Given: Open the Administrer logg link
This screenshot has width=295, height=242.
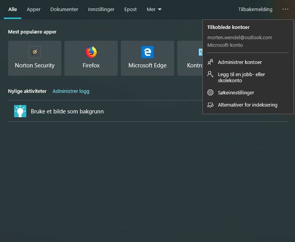Looking at the screenshot, I should tap(71, 91).
